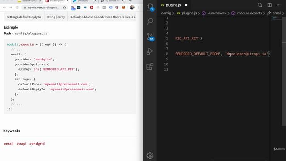Click line number 3 in the editor gutter
This screenshot has height=161, width=286.
click(167, 28)
